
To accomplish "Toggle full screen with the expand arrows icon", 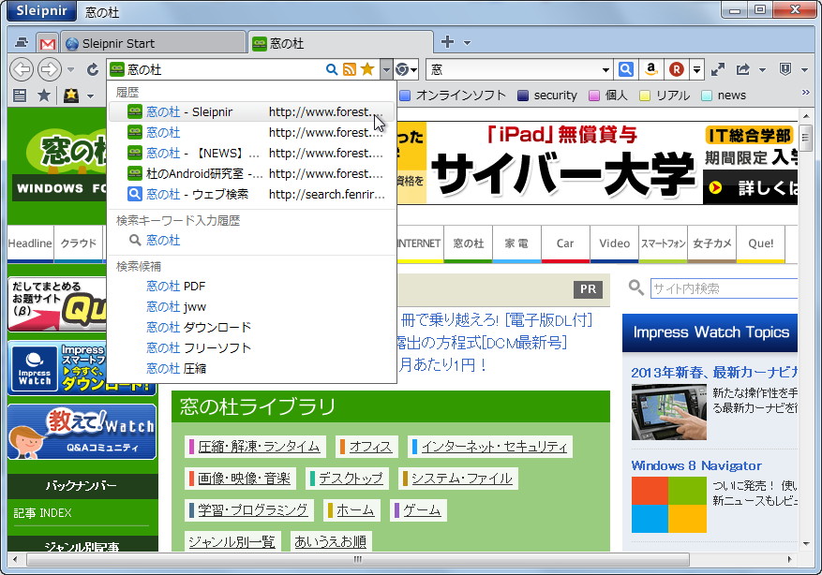I will pyautogui.click(x=718, y=69).
